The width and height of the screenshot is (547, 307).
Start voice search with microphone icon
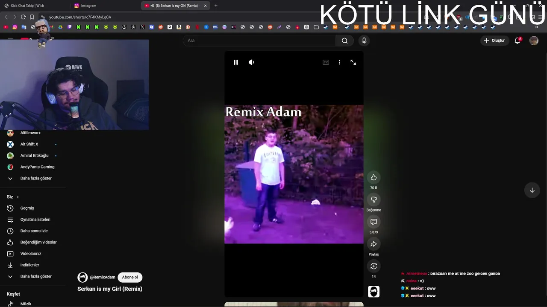point(364,41)
